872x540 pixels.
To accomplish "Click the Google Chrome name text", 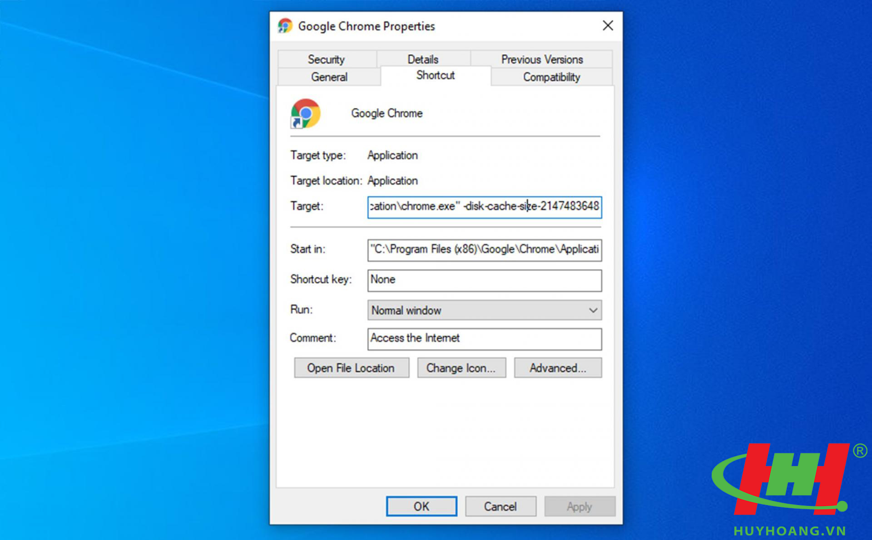I will point(387,113).
